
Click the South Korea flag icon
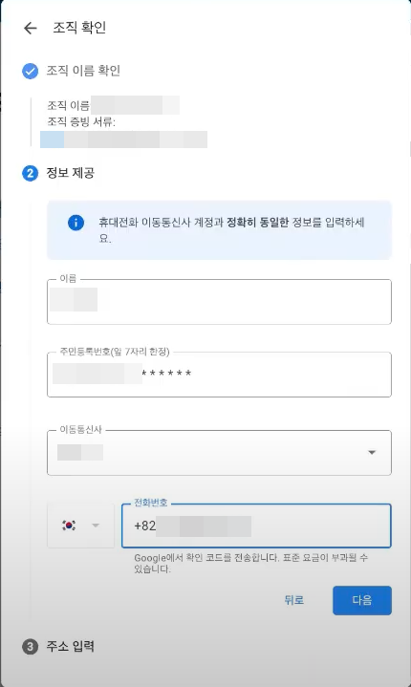click(x=69, y=525)
